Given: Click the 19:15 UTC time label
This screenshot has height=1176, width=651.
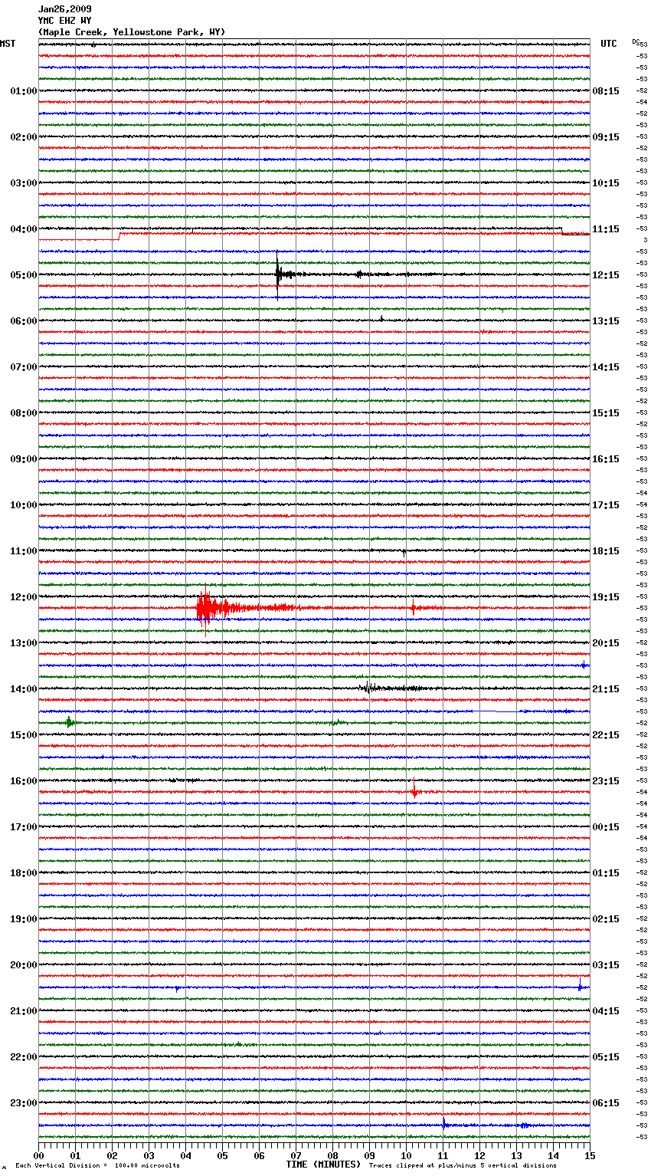Looking at the screenshot, I should click(x=606, y=597).
